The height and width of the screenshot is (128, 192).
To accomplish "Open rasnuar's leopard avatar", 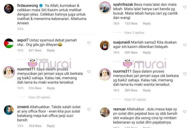I will tap(105, 112).
